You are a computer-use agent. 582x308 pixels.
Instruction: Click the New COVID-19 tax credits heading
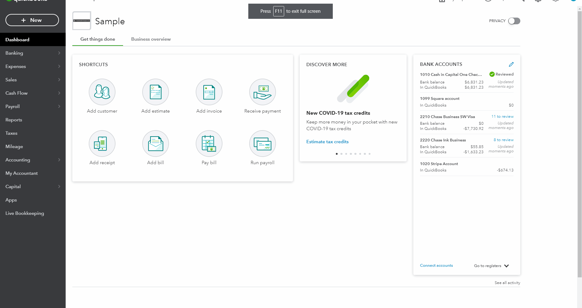pyautogui.click(x=338, y=113)
